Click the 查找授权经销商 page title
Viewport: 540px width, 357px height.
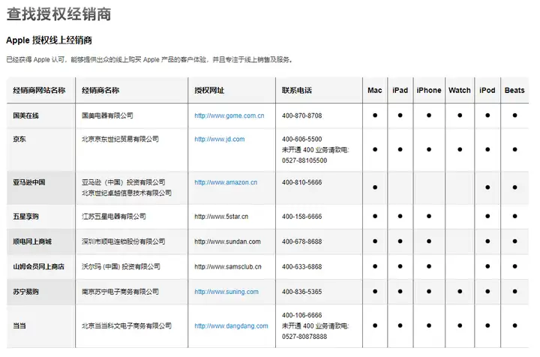coord(59,14)
